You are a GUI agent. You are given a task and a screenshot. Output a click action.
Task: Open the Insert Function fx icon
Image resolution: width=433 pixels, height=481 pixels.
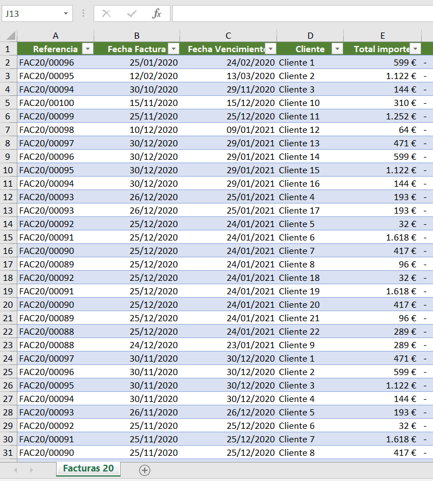coord(156,13)
